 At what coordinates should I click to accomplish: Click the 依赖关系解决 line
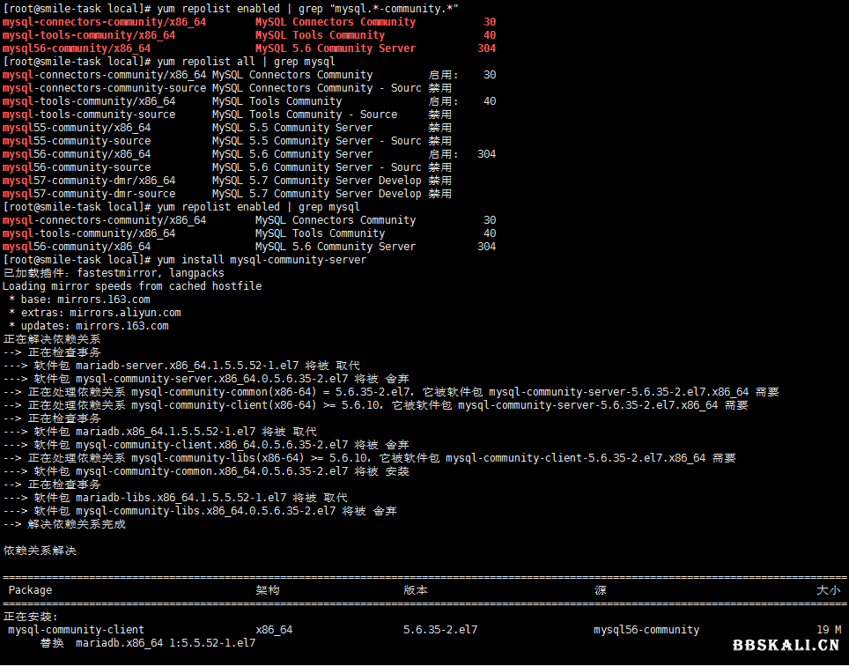tap(40, 551)
